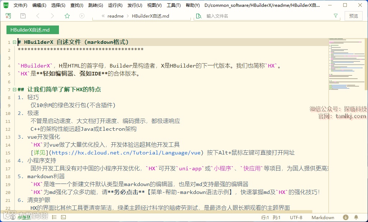368x222 pixels.
Task: Expand breadcrumb with double chevron icon
Action: [x=103, y=16]
